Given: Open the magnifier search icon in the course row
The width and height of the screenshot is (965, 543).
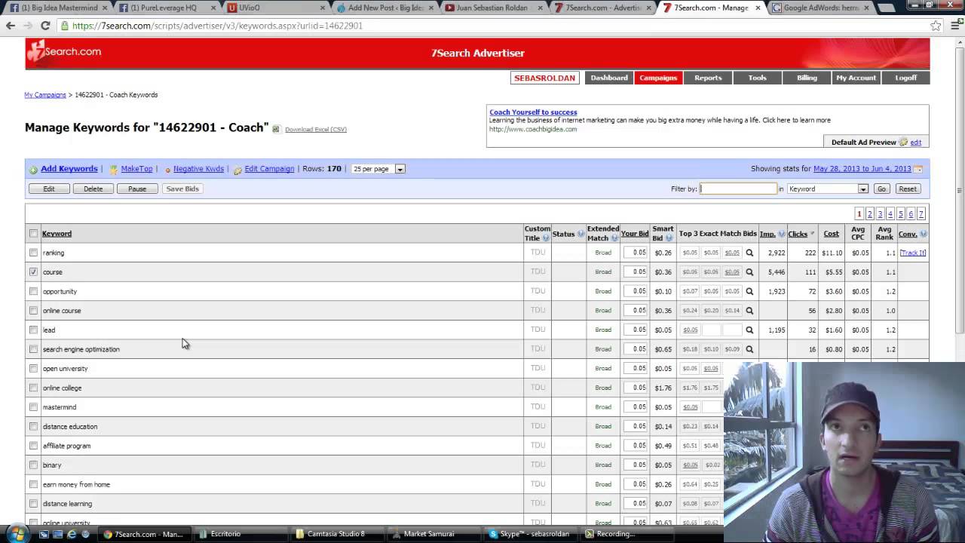Looking at the screenshot, I should pyautogui.click(x=749, y=271).
